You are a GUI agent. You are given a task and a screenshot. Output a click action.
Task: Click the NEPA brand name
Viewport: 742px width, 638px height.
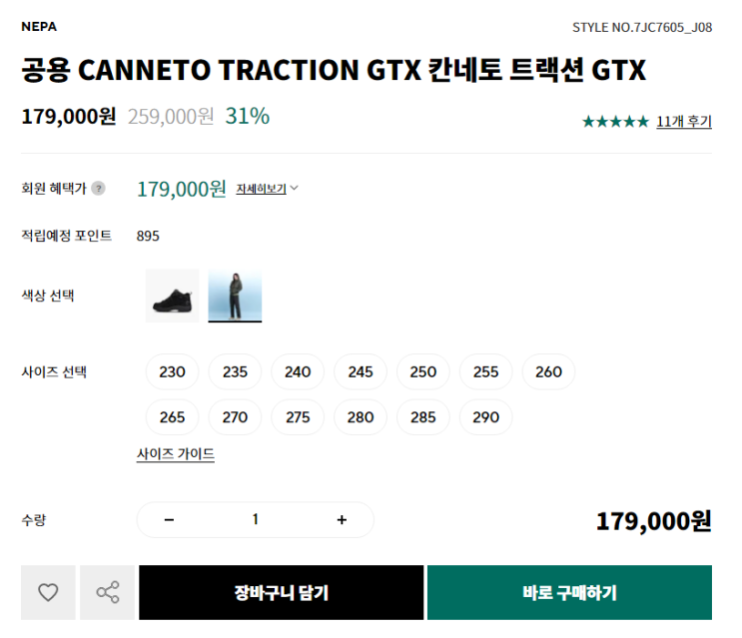tap(39, 26)
